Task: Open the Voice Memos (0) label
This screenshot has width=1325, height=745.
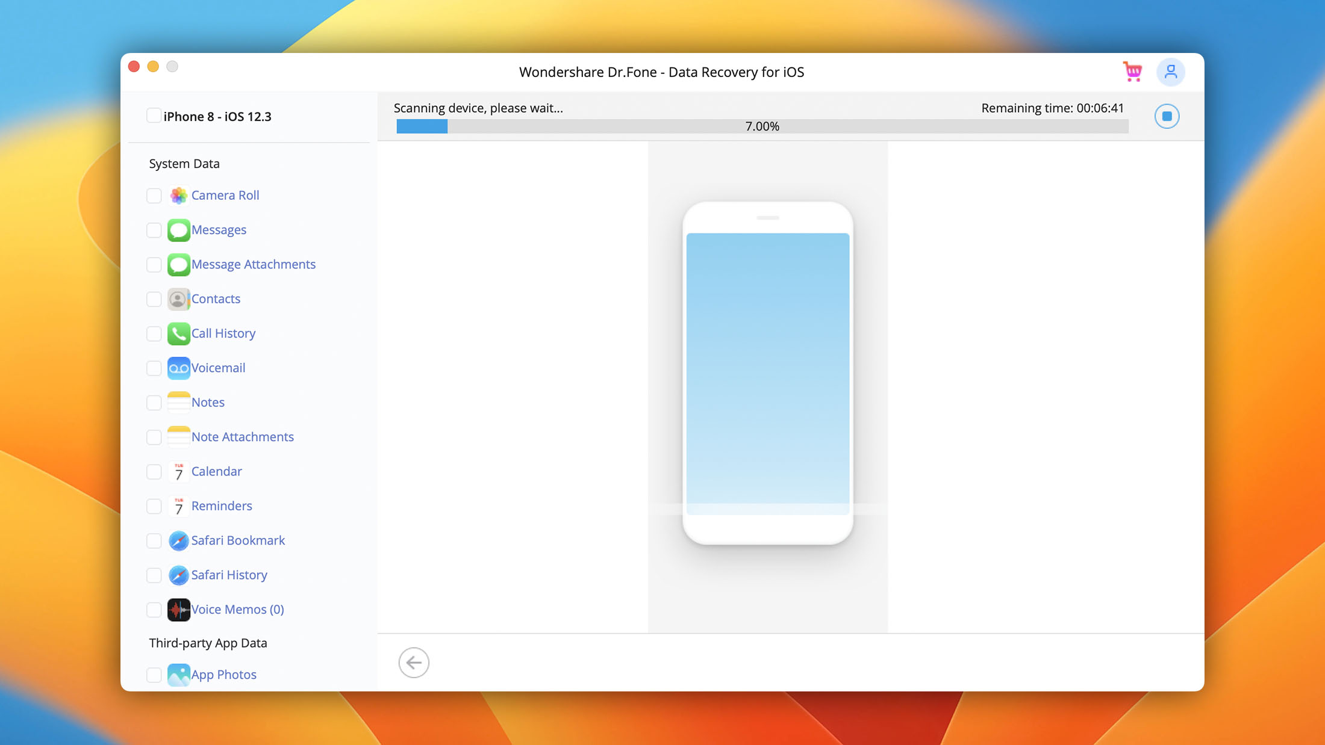Action: click(238, 610)
